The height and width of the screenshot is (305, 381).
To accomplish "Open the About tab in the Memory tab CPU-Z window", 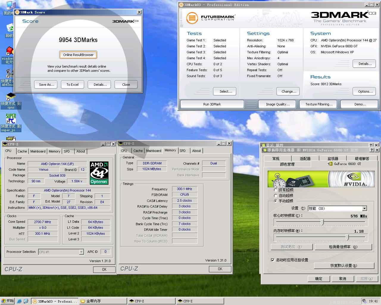I will (196, 151).
